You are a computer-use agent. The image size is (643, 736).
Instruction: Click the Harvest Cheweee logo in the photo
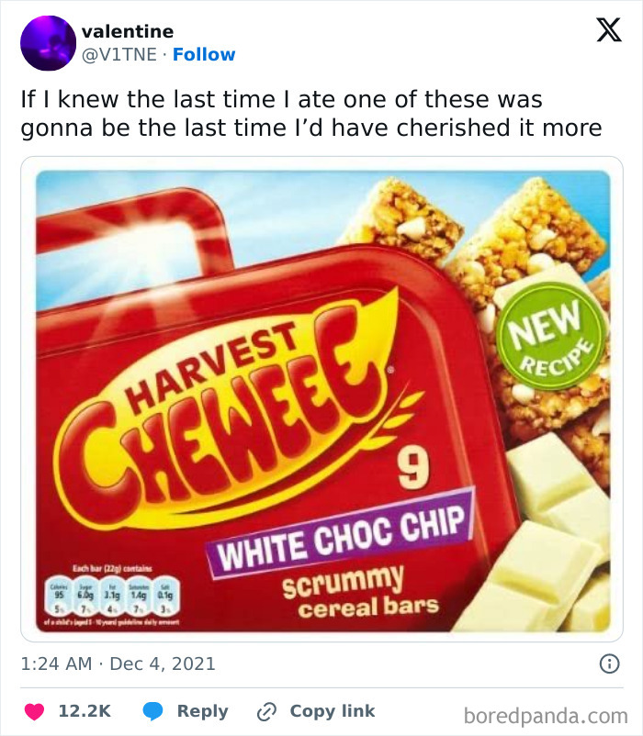click(x=243, y=404)
